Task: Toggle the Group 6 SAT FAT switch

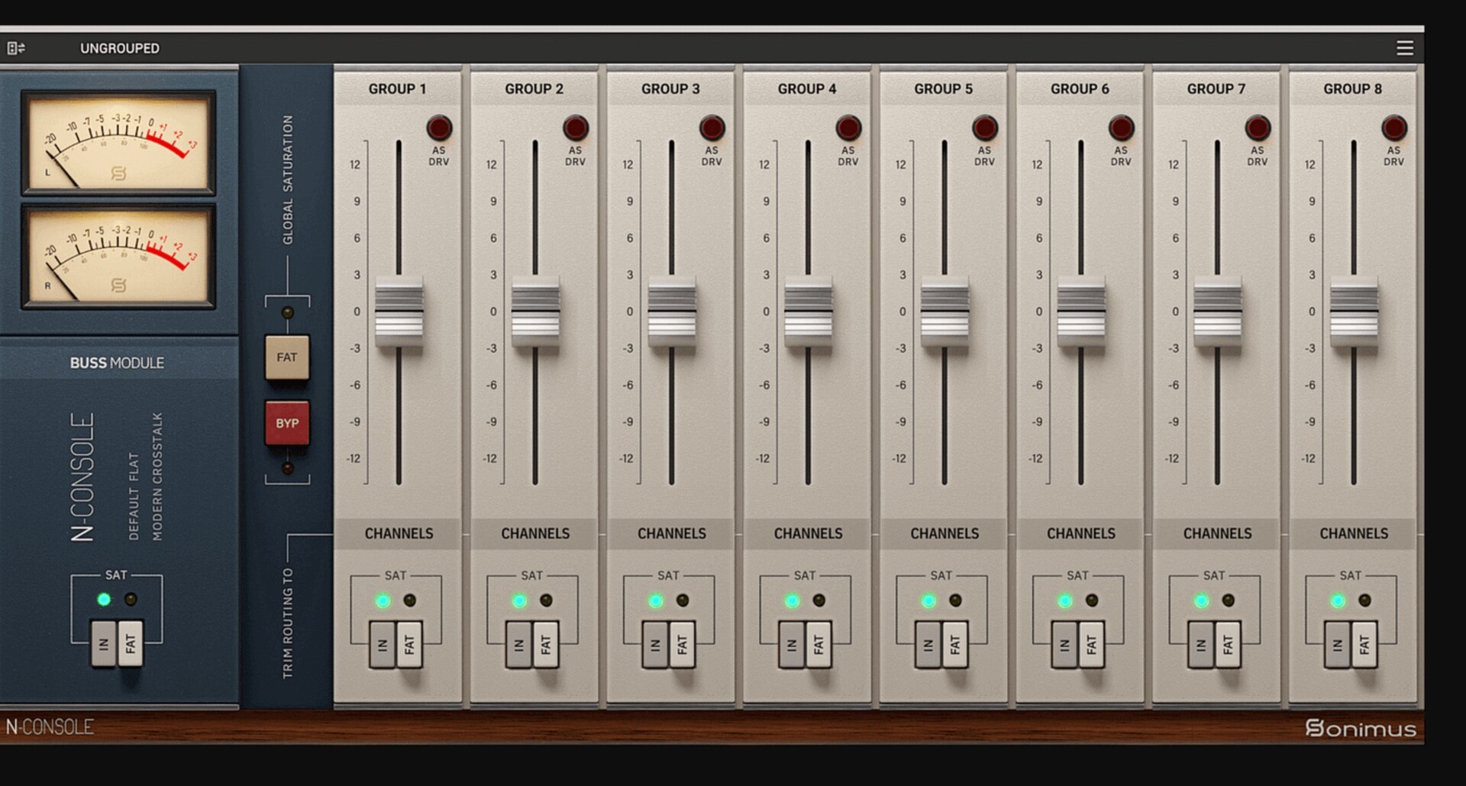Action: pos(1091,645)
